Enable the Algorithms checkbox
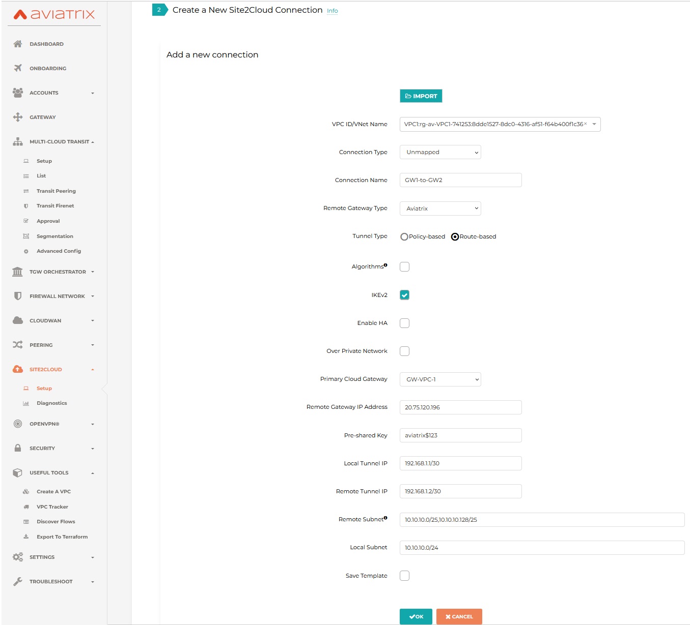The image size is (690, 625). click(404, 266)
